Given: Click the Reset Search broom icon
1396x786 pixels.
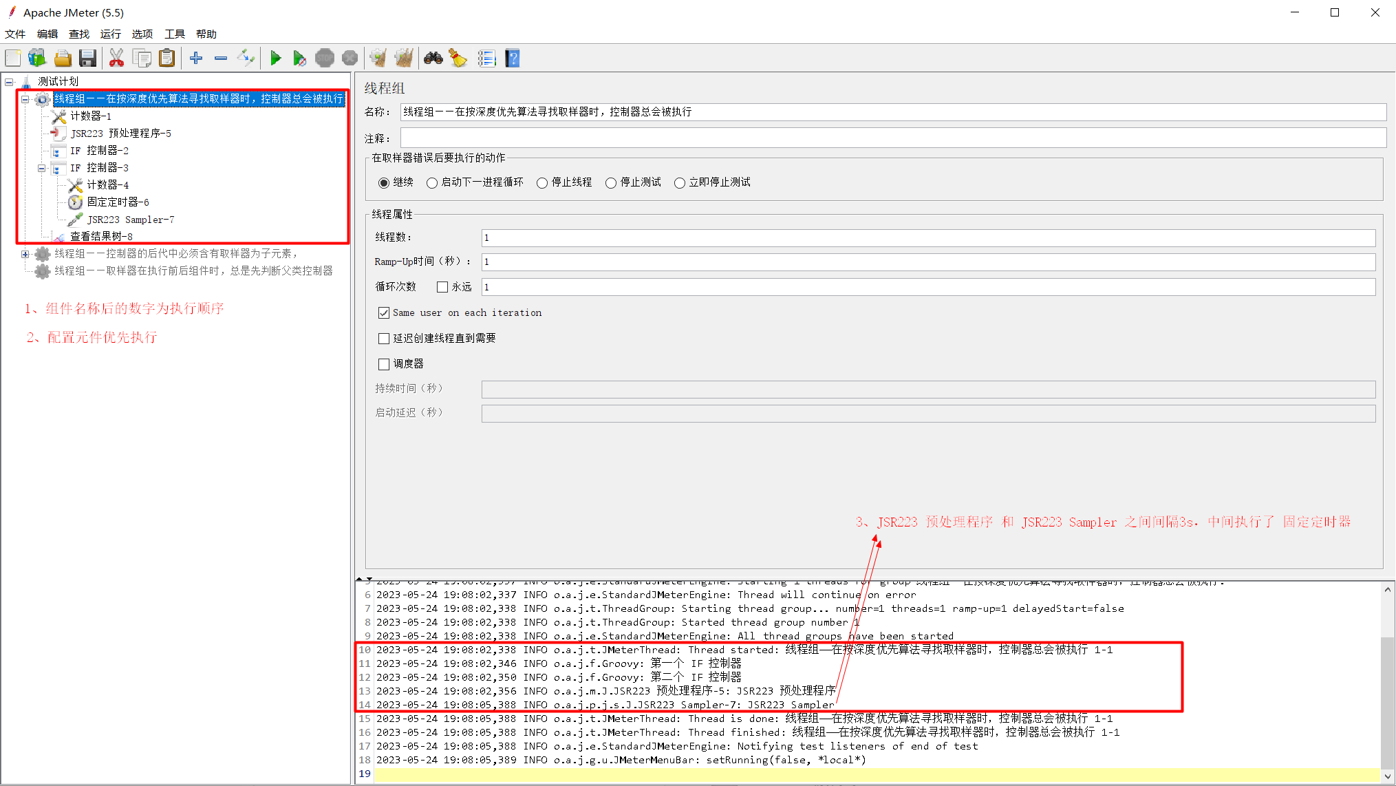Looking at the screenshot, I should point(458,59).
